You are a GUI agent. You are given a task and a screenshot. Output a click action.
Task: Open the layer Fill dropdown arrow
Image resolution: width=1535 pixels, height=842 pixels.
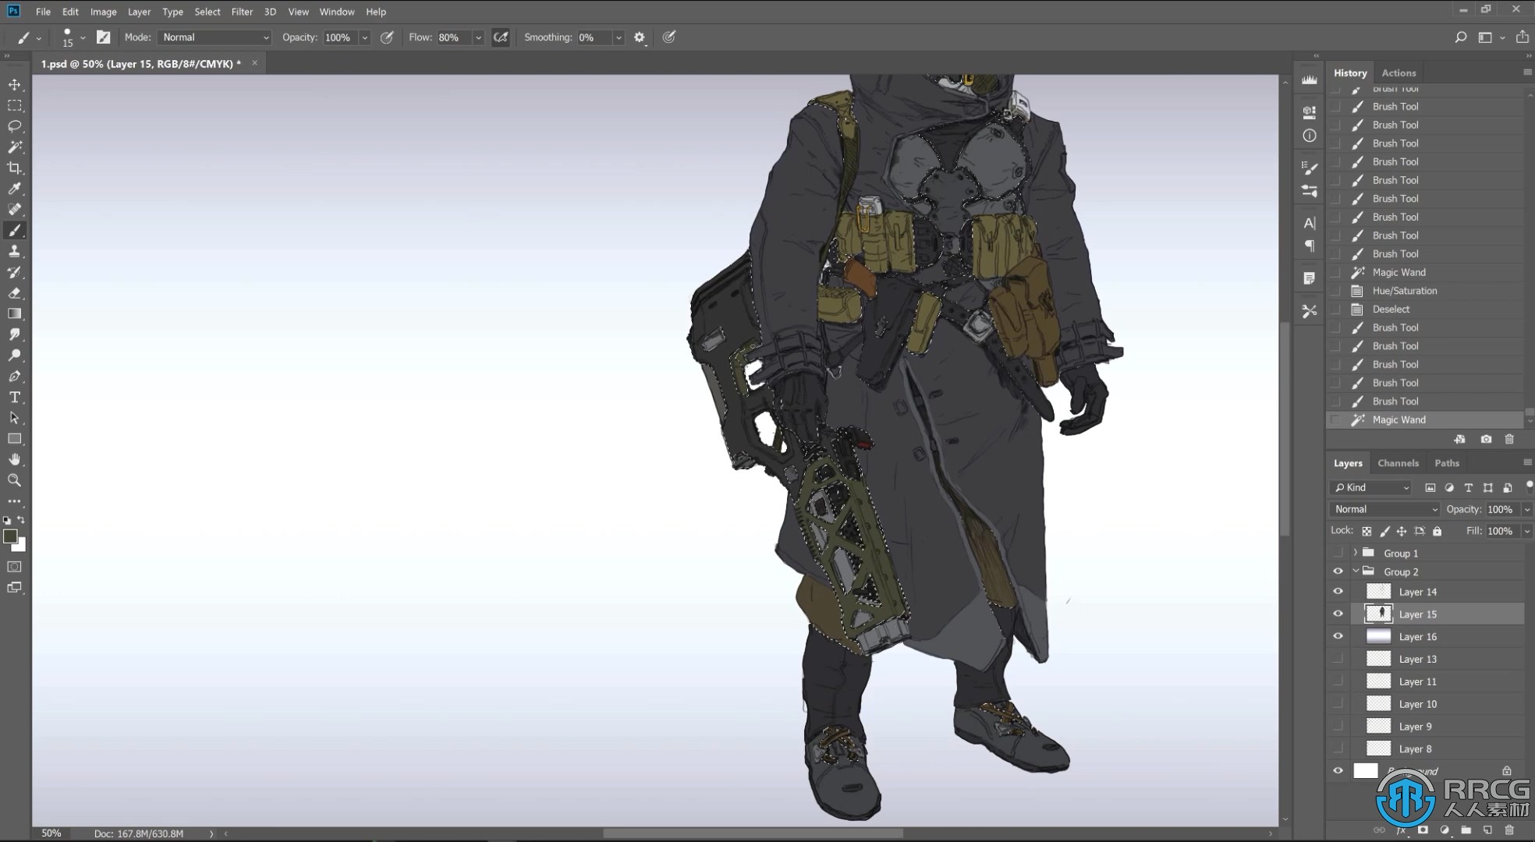click(1526, 531)
